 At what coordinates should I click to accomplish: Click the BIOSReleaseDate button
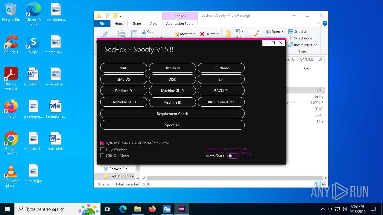point(221,102)
